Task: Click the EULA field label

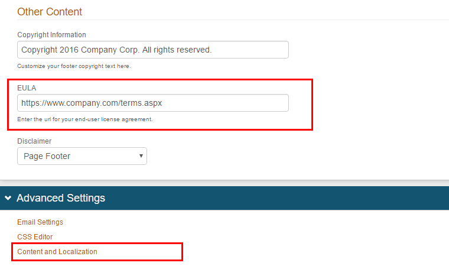Action: point(27,87)
